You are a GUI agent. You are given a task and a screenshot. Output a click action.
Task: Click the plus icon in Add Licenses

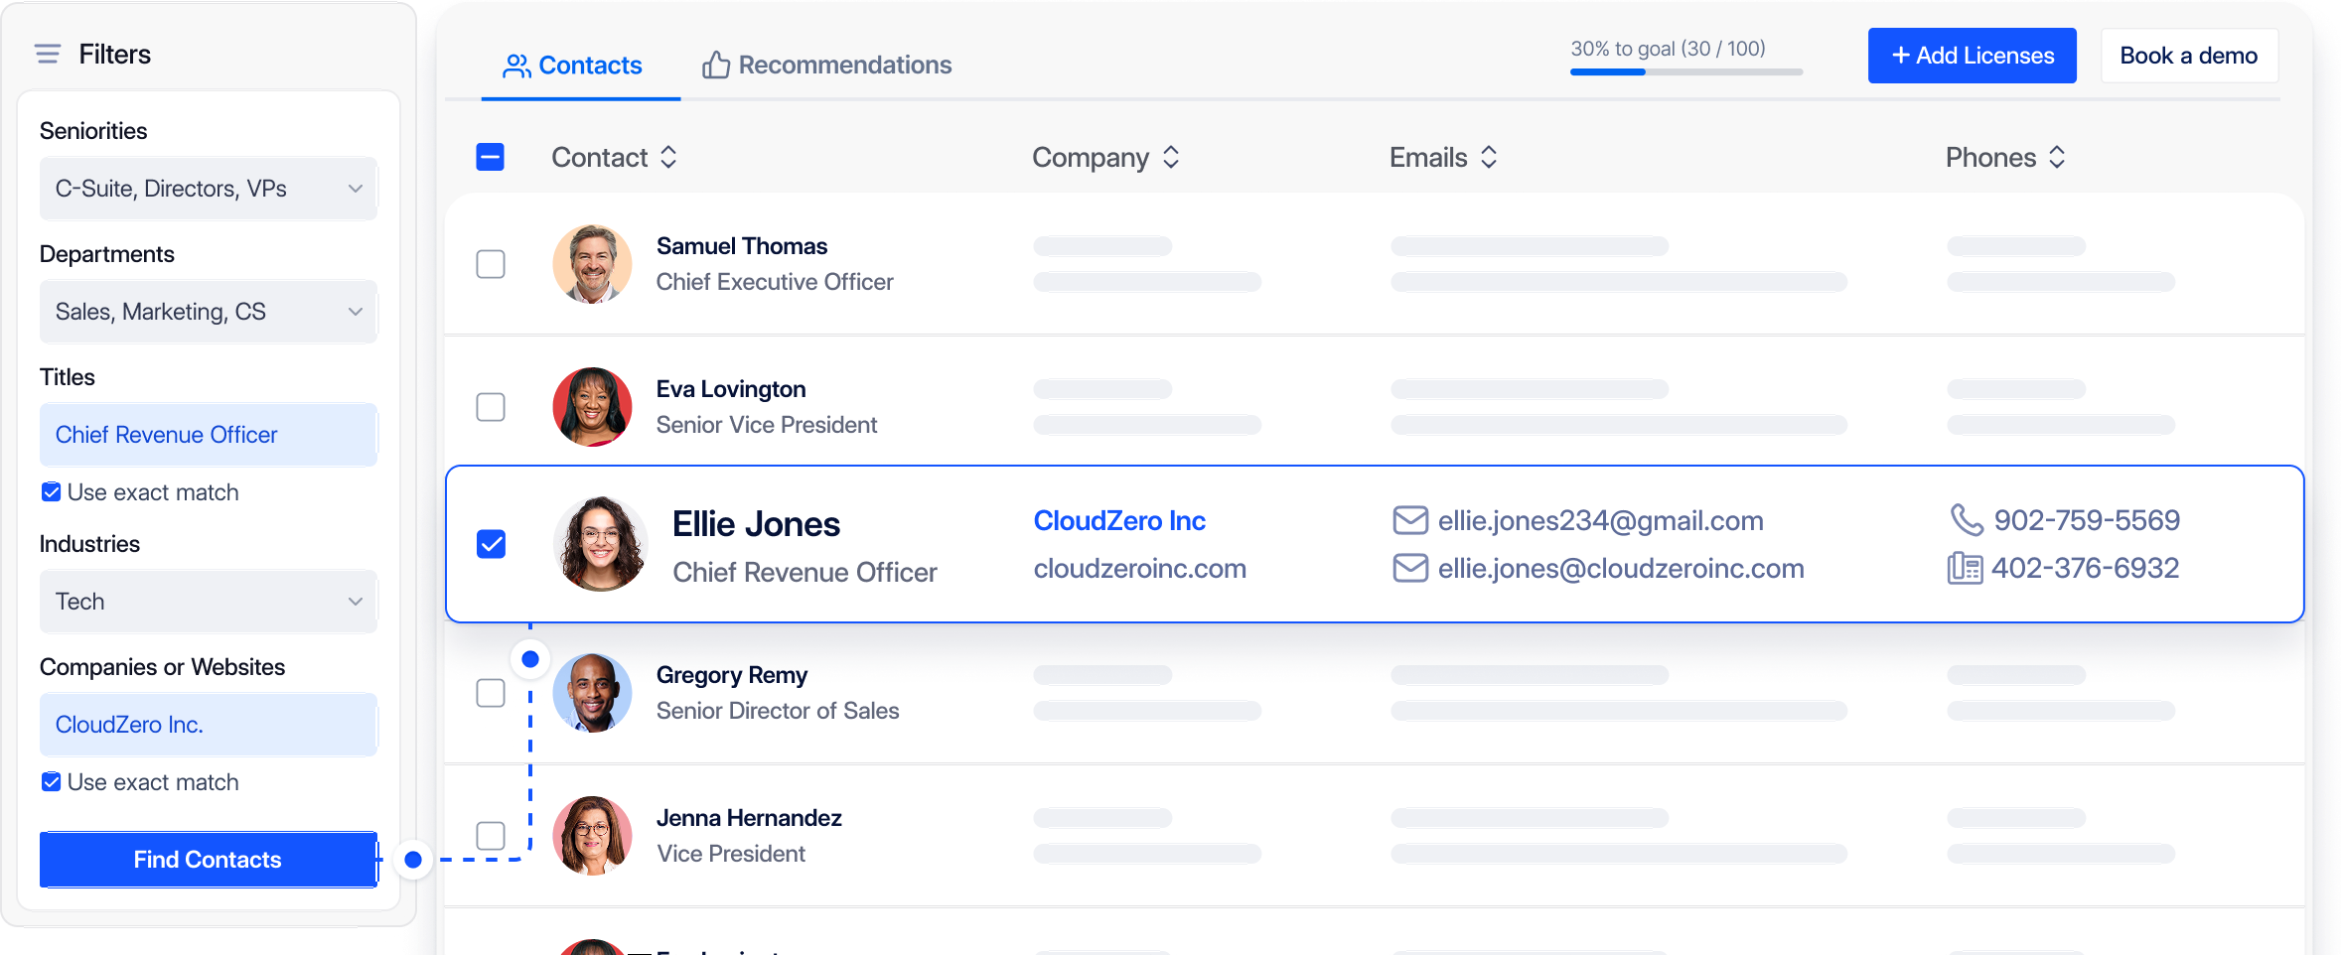[1901, 56]
